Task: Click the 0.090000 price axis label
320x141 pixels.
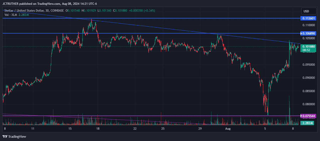Action: pyautogui.click(x=308, y=78)
